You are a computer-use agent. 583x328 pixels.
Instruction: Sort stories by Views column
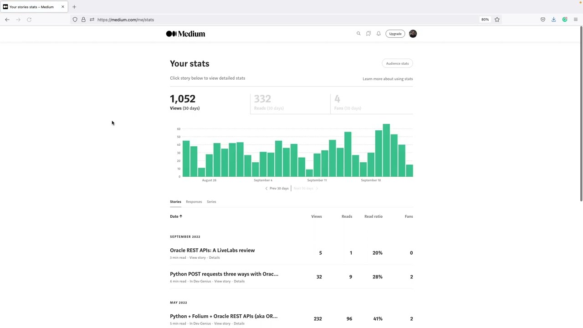coord(317,216)
